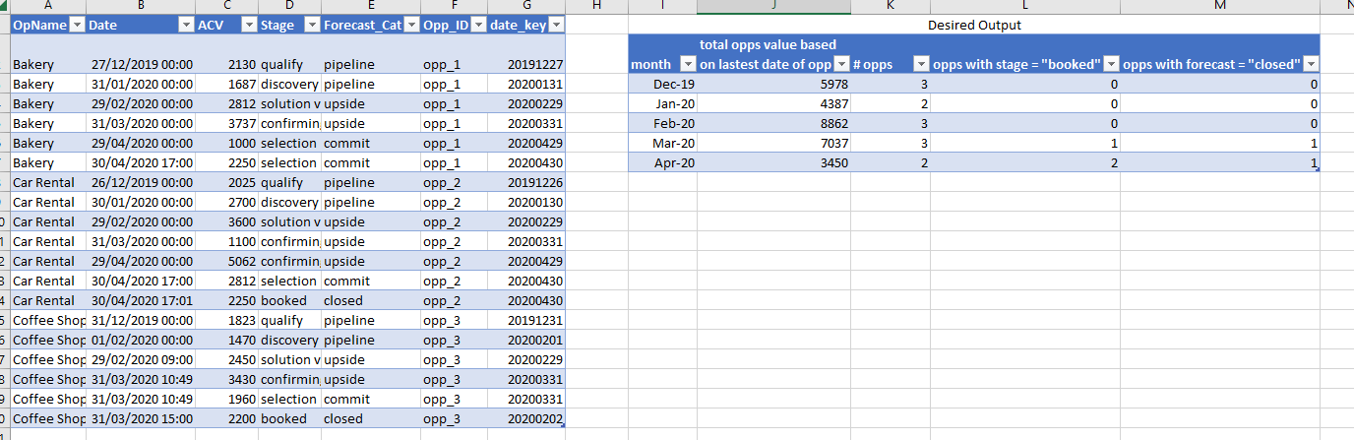Select column K header
This screenshot has width=1354, height=440.
pyautogui.click(x=891, y=6)
